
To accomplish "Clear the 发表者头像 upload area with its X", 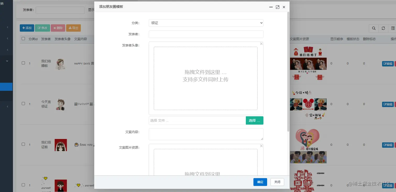I will coord(261,44).
